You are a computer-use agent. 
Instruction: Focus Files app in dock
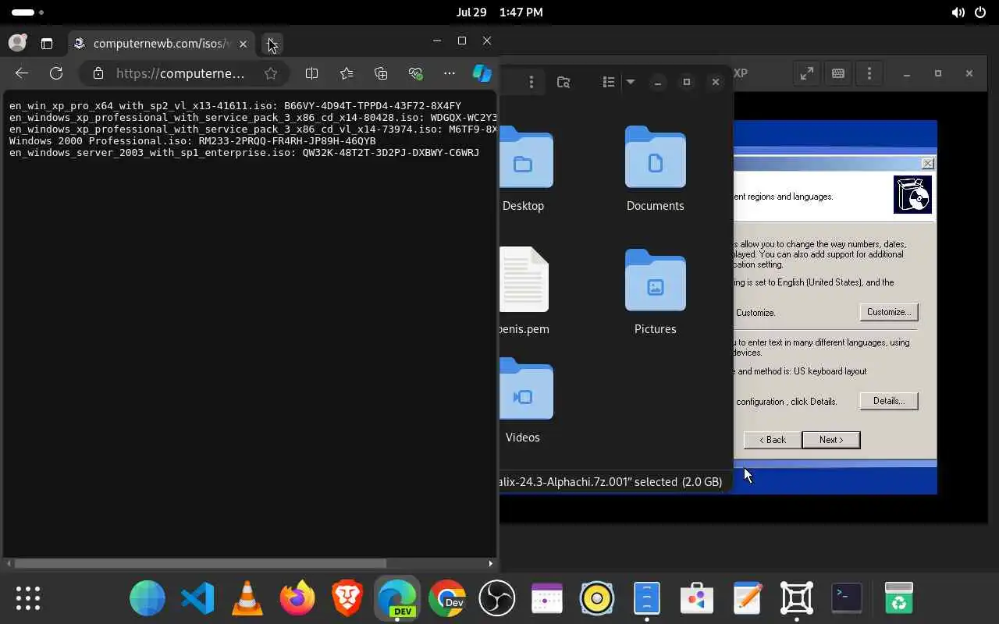pos(647,598)
